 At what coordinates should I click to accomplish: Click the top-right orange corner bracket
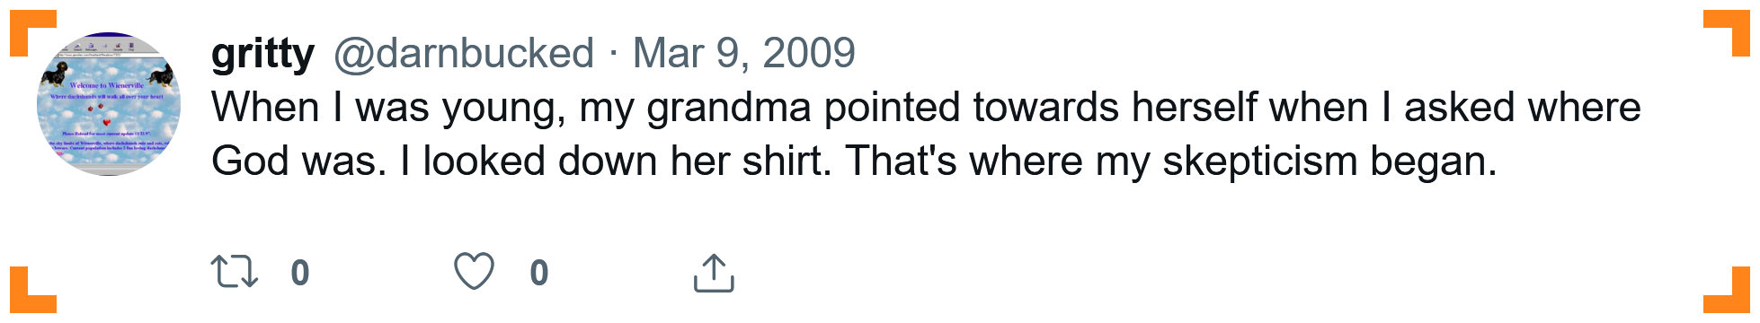pyautogui.click(x=1727, y=33)
